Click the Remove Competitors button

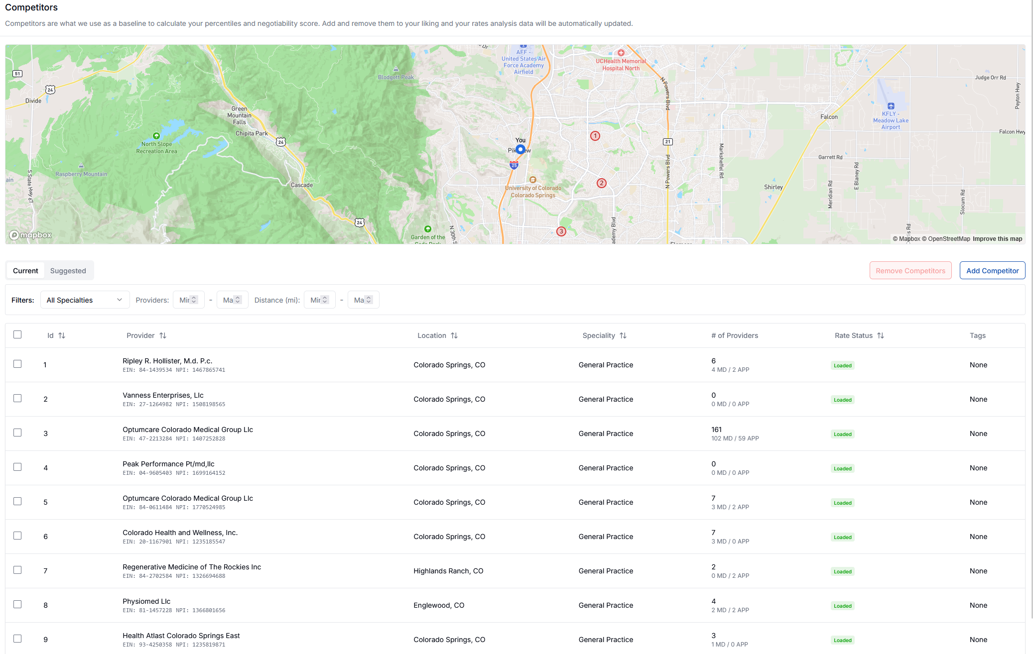pos(910,270)
